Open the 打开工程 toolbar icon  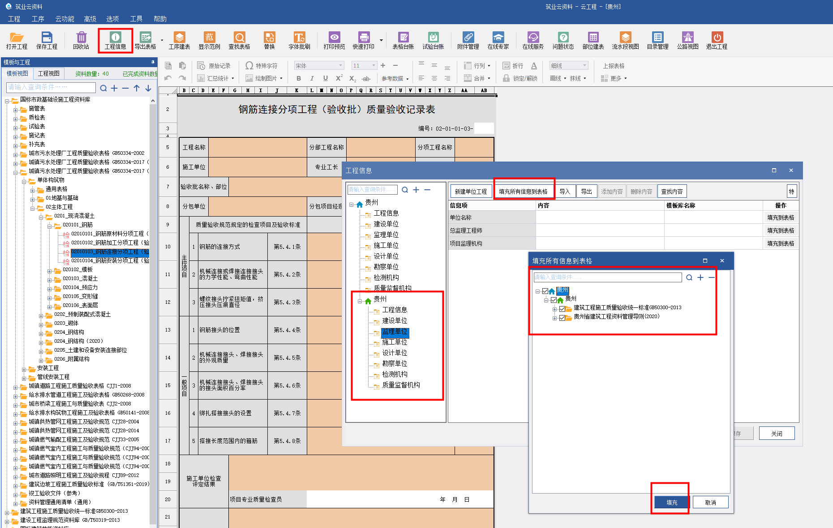pos(17,40)
